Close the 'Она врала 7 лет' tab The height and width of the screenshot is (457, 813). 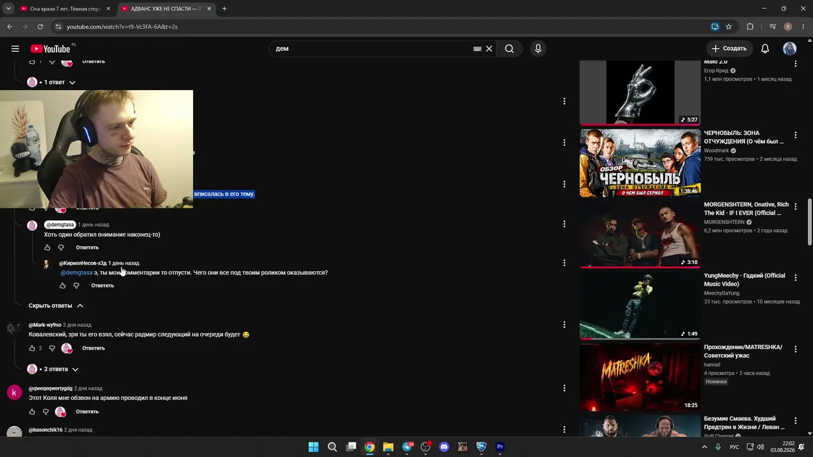(x=108, y=9)
